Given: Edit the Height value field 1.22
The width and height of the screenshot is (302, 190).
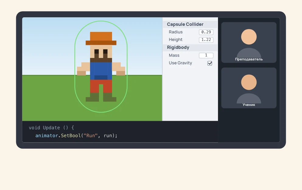Looking at the screenshot, I should tap(206, 40).
